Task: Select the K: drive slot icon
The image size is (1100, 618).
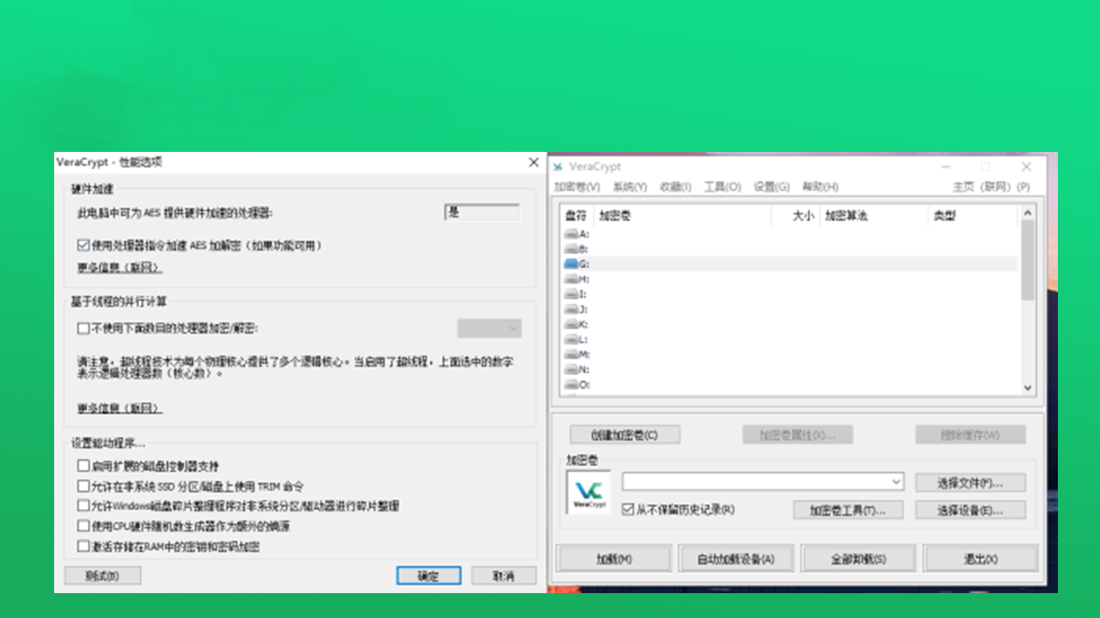Action: 571,324
